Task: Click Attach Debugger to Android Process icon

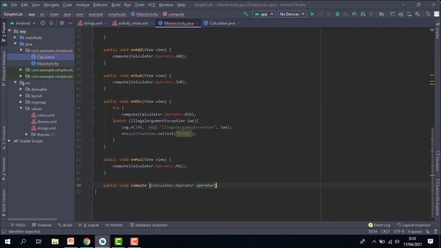Action: click(363, 14)
